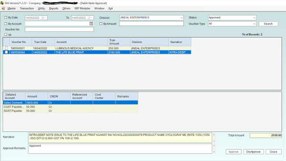
Task: Click the Voucher No. input field
Action: coord(59,30)
